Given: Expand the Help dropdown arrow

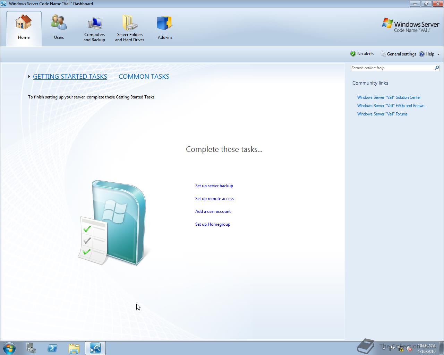Looking at the screenshot, I should tap(438, 54).
